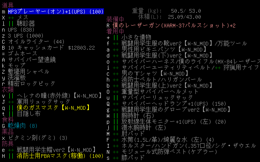
Task: Expand the 着用中 worn items section
Action: [x=116, y=32]
